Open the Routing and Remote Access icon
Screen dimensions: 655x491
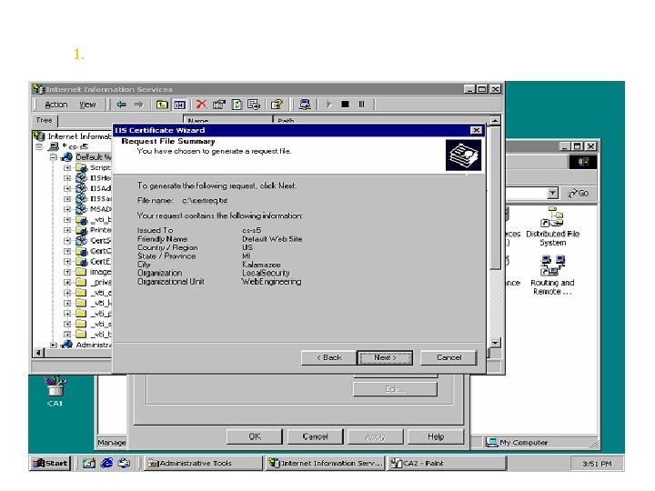552,266
